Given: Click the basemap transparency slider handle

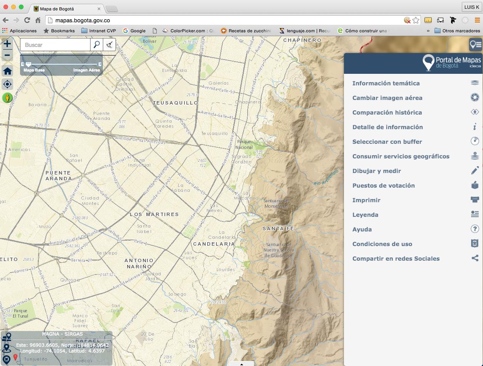Looking at the screenshot, I should [x=28, y=64].
